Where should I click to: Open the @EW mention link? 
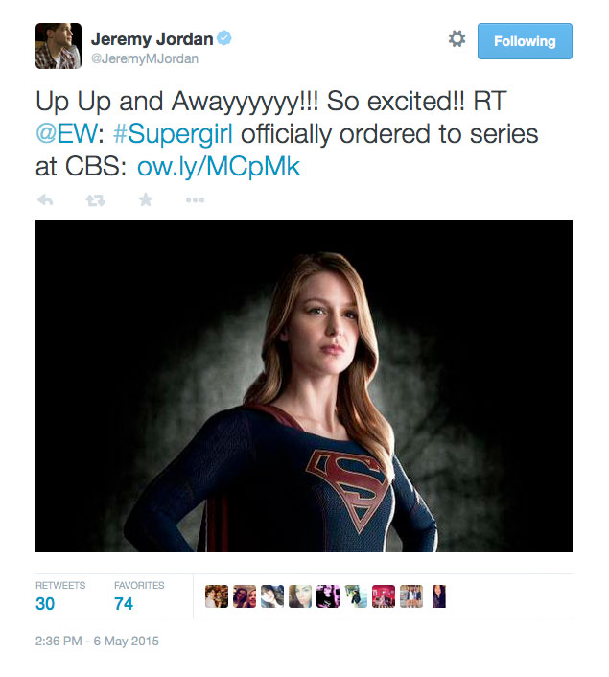click(x=67, y=134)
